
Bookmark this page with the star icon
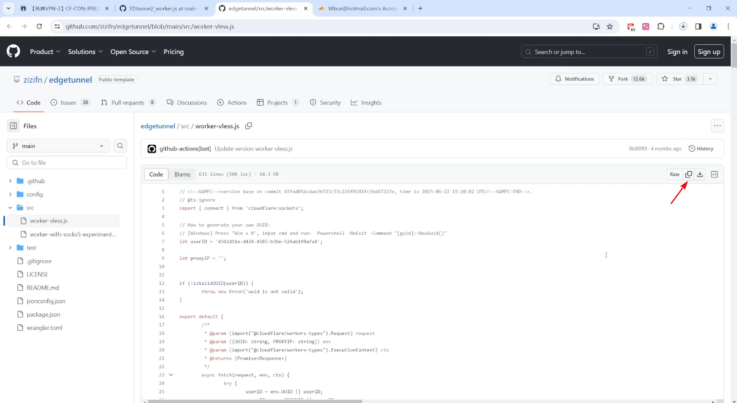pyautogui.click(x=610, y=27)
